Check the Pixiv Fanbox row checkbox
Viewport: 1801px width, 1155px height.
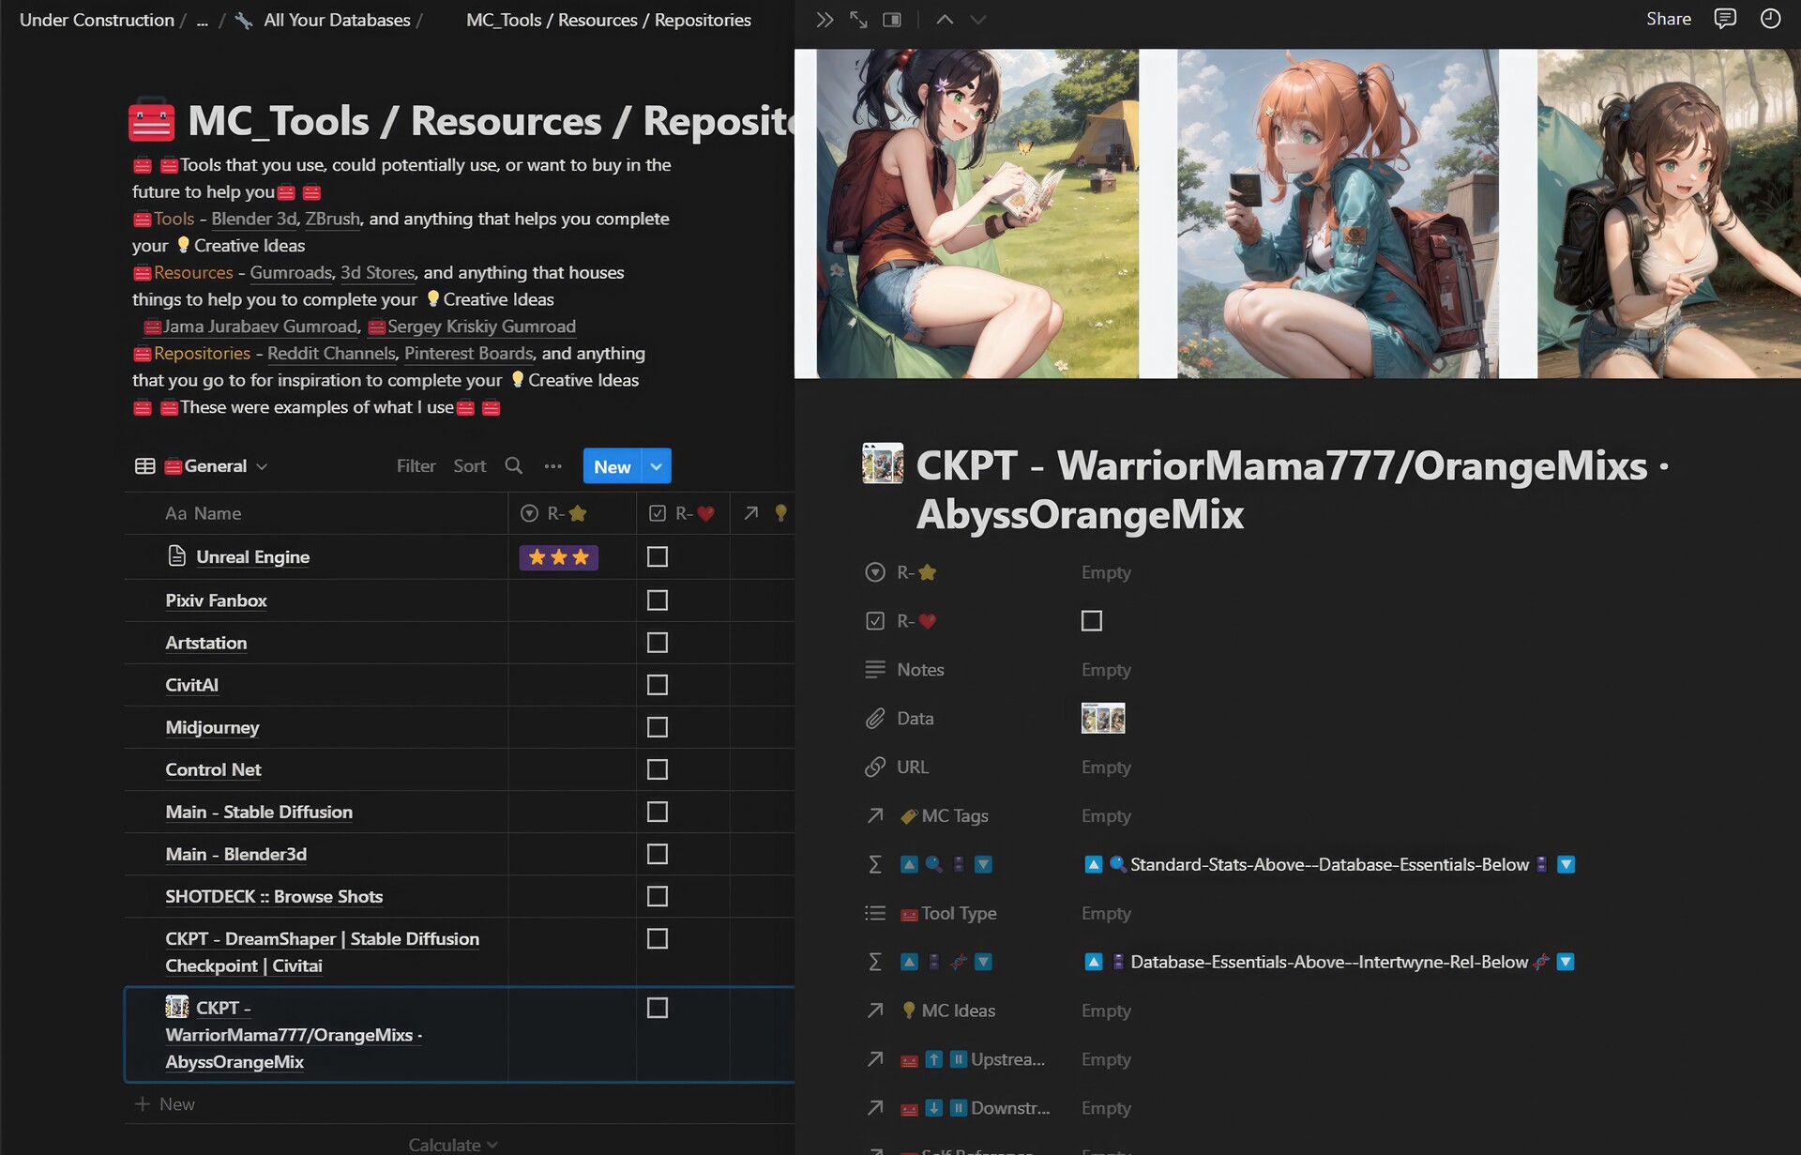point(658,600)
